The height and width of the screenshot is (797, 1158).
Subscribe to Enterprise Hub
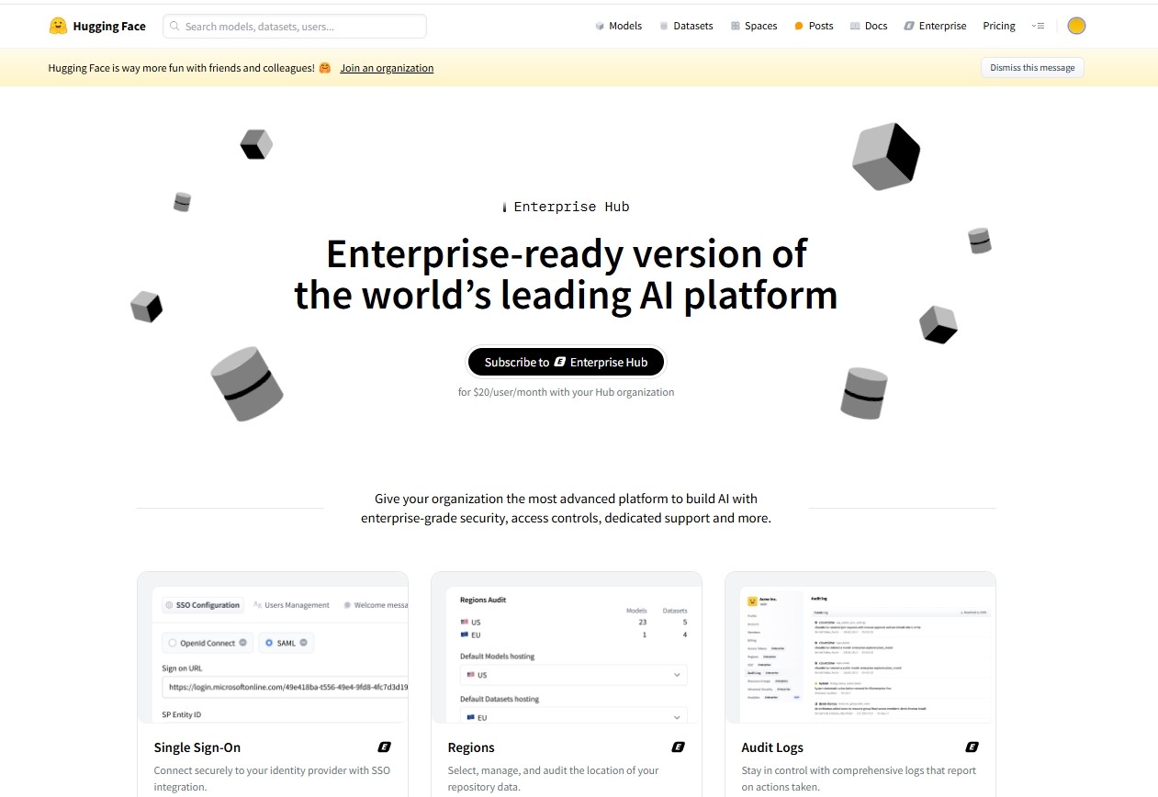click(566, 362)
